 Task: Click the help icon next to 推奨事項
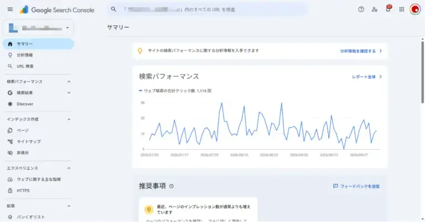point(172,186)
